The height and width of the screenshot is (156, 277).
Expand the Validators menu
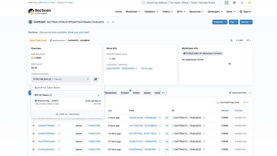(x=151, y=12)
